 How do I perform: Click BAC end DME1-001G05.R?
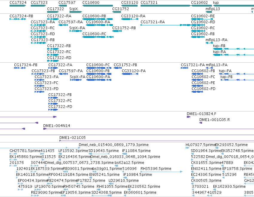tap(201, 123)
